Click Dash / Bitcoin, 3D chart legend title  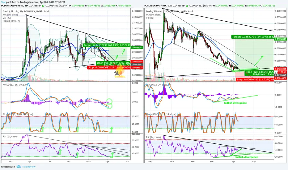coord(26,11)
